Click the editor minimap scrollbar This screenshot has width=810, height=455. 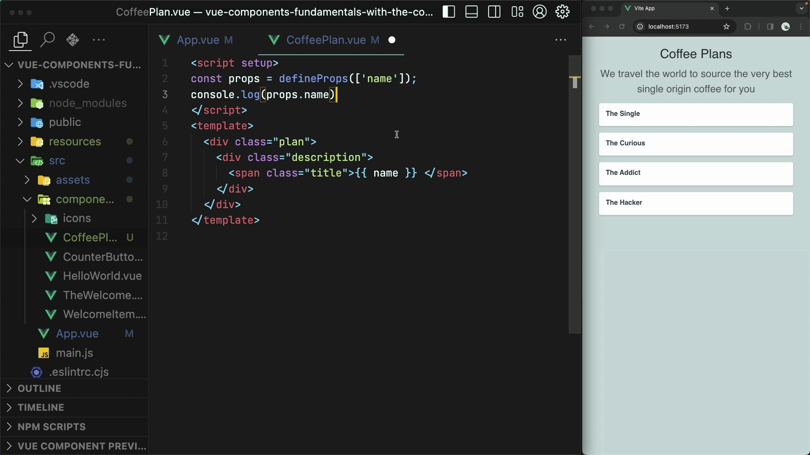575,194
